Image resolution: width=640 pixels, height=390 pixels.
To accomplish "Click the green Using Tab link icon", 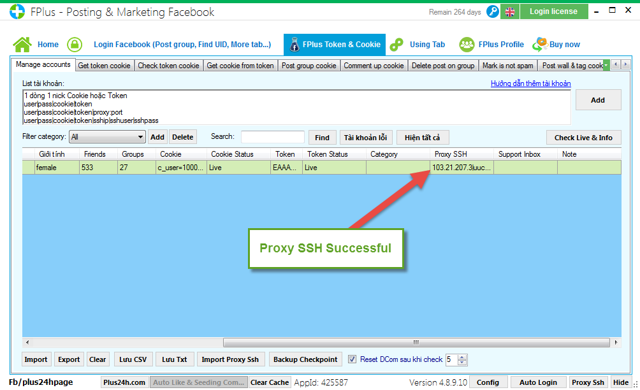I will click(x=396, y=45).
